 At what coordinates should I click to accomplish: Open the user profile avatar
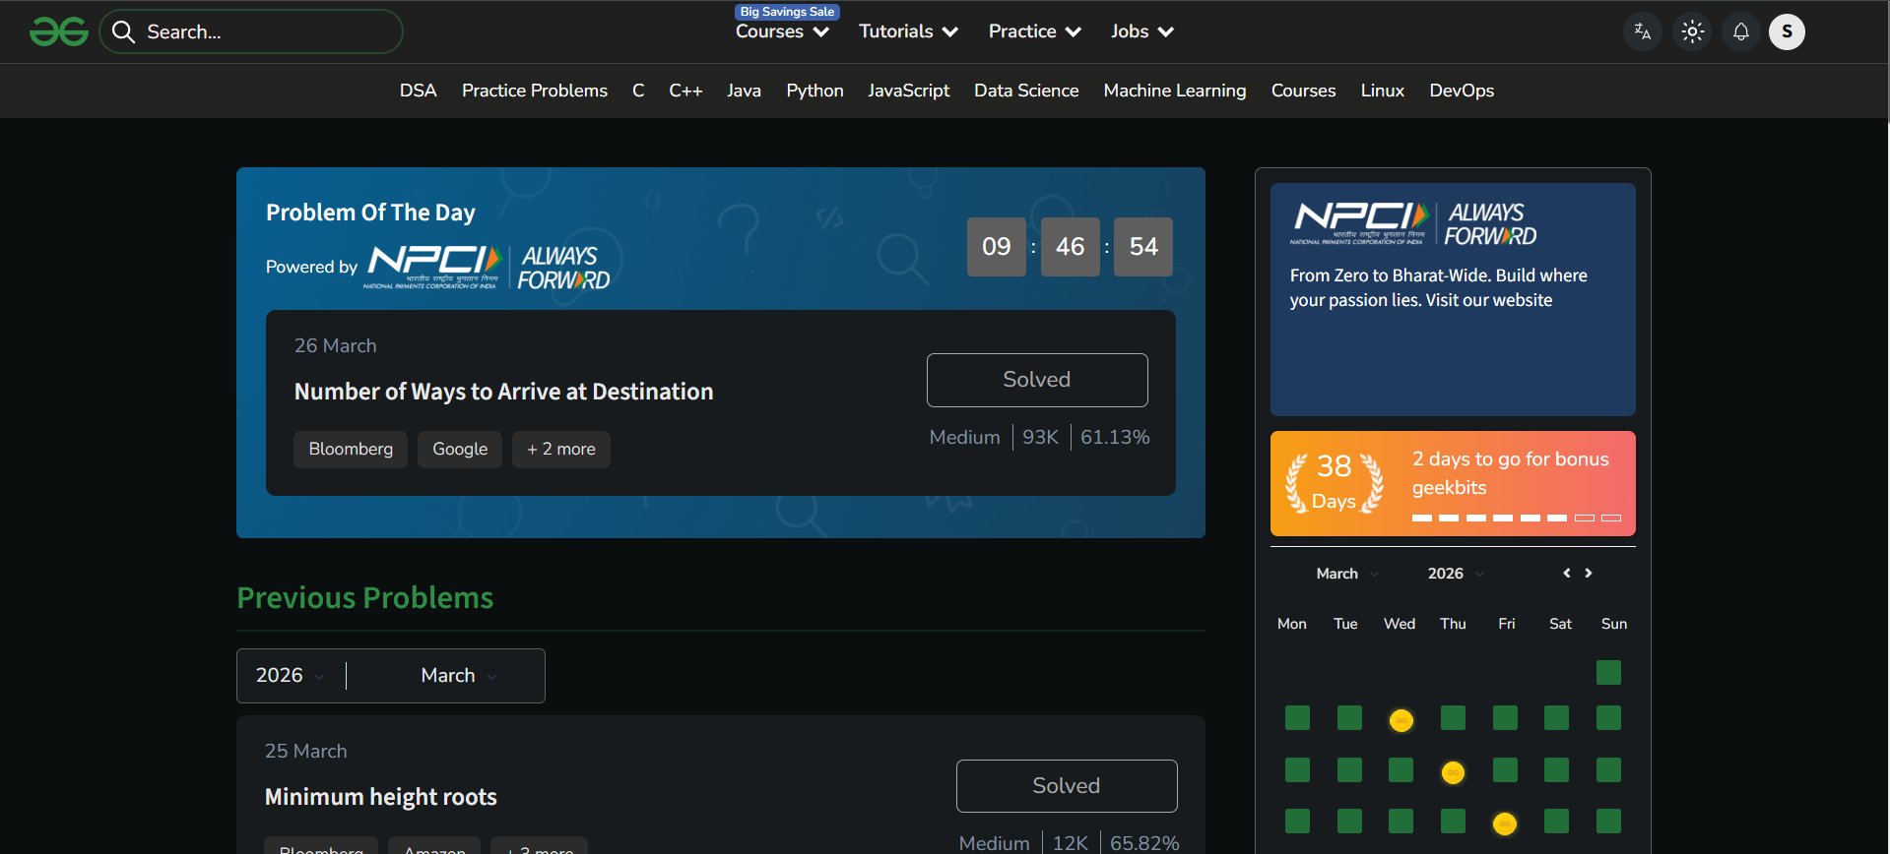point(1787,32)
